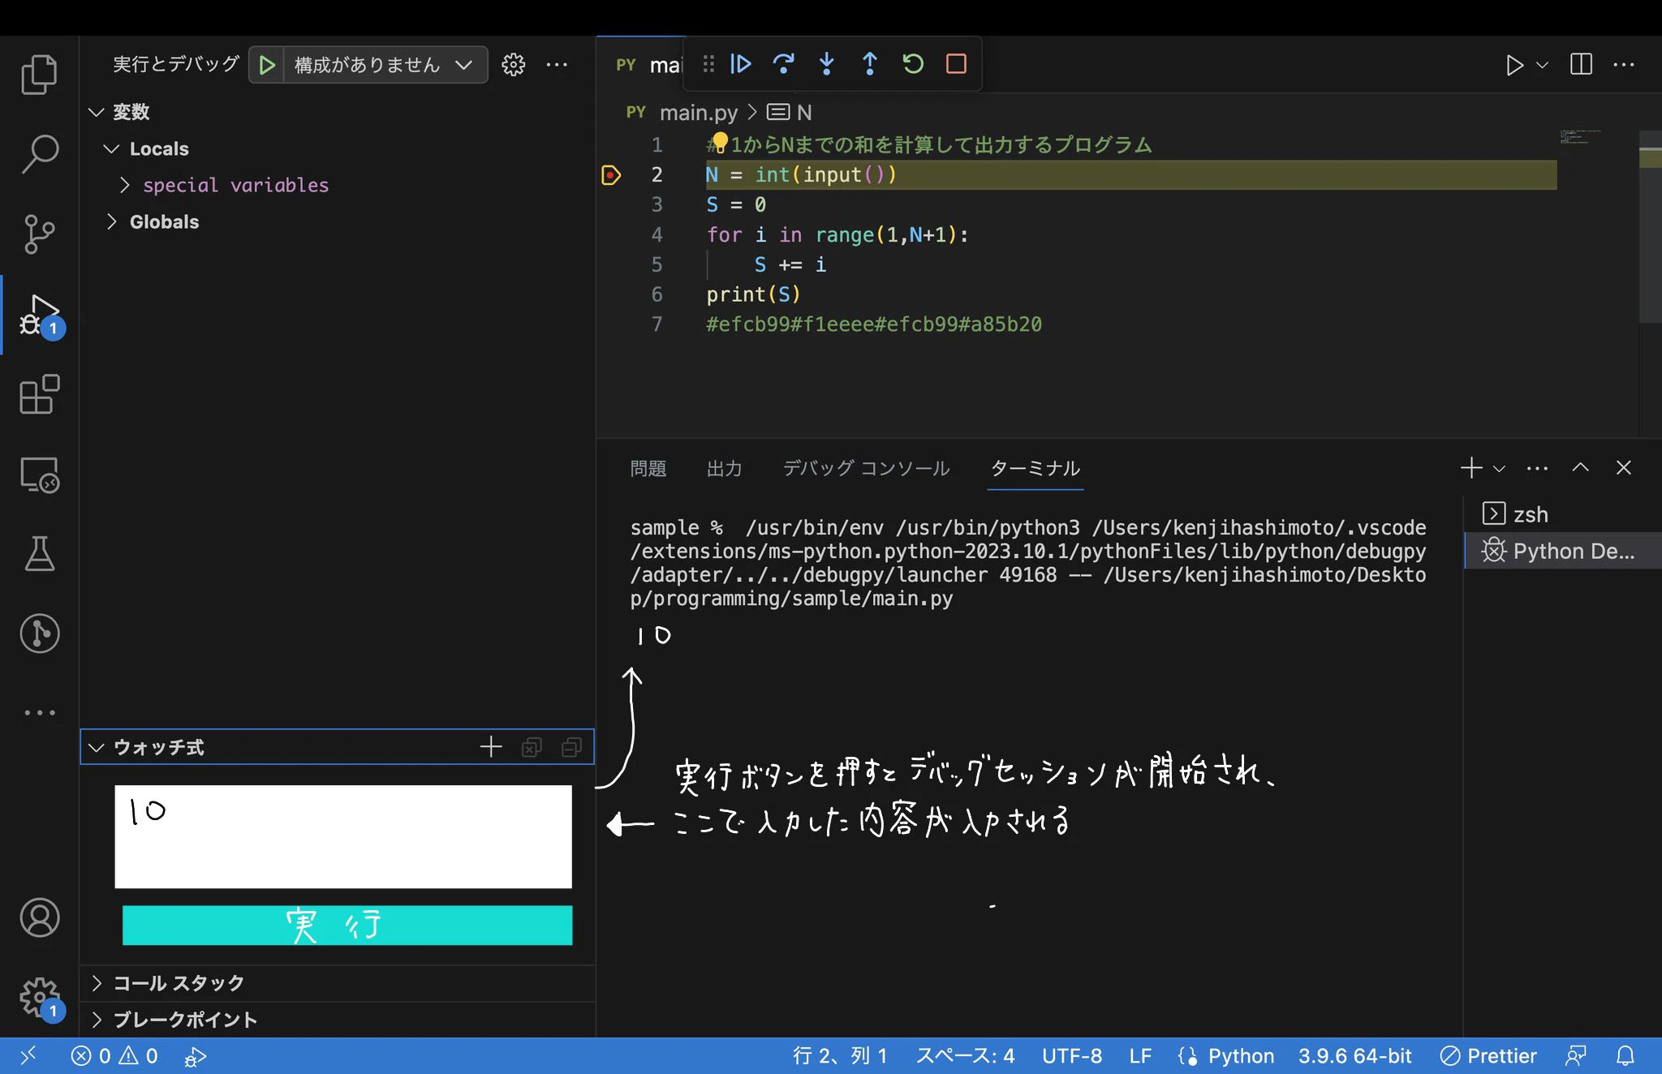The width and height of the screenshot is (1662, 1074).
Task: Click Step Out in debug toolbar
Action: coord(869,63)
